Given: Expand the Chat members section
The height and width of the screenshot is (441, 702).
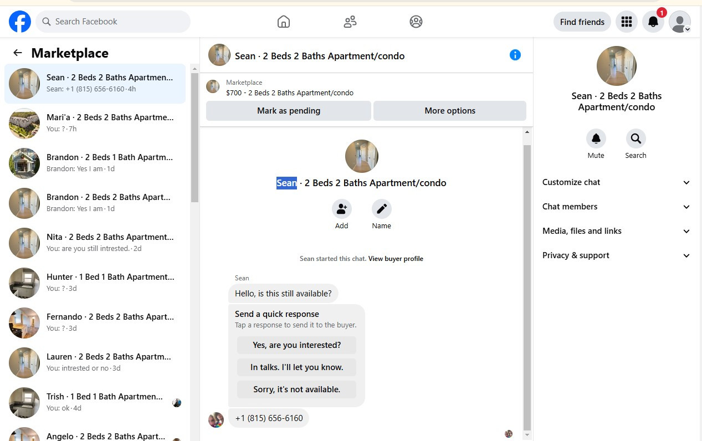Looking at the screenshot, I should (x=617, y=207).
